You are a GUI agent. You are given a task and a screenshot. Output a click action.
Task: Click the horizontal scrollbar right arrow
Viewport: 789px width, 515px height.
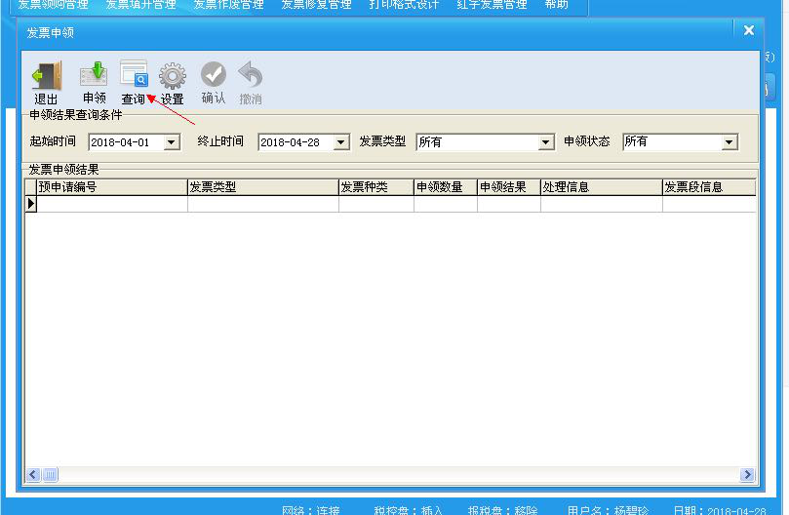(x=747, y=475)
